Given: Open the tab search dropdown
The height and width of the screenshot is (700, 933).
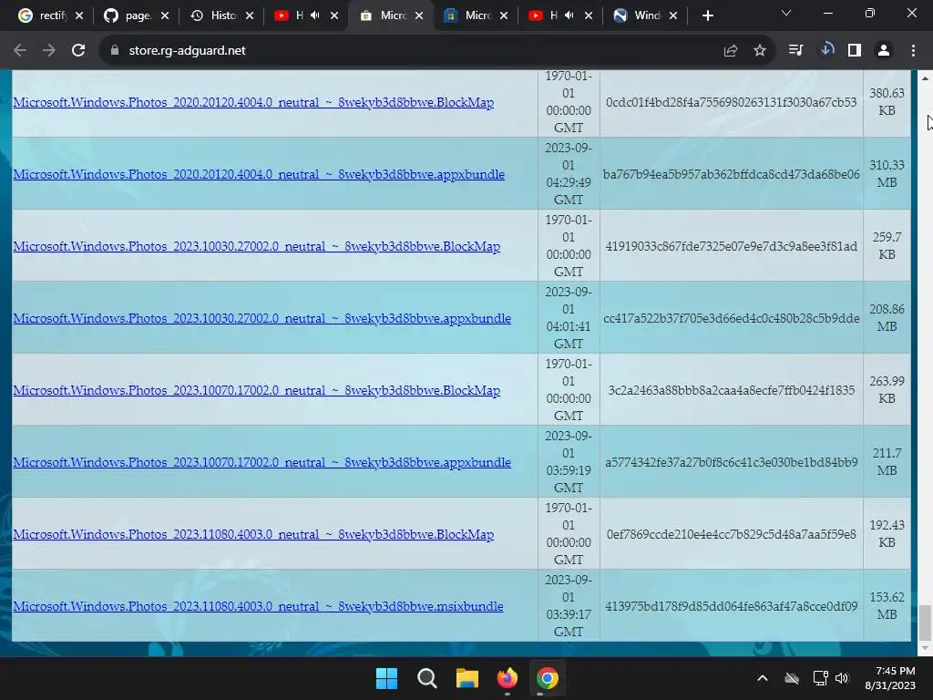Looking at the screenshot, I should click(786, 13).
